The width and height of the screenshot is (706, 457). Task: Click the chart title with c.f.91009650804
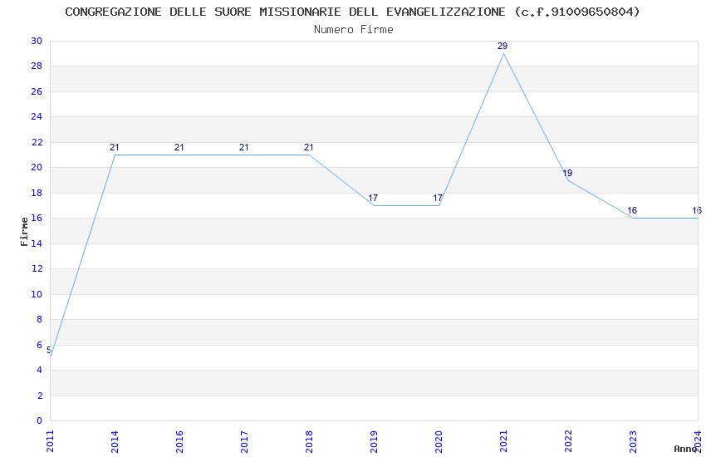point(352,12)
